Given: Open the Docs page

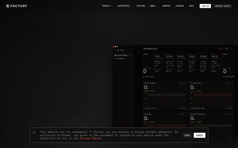Looking at the screenshot, I should 191,6.
